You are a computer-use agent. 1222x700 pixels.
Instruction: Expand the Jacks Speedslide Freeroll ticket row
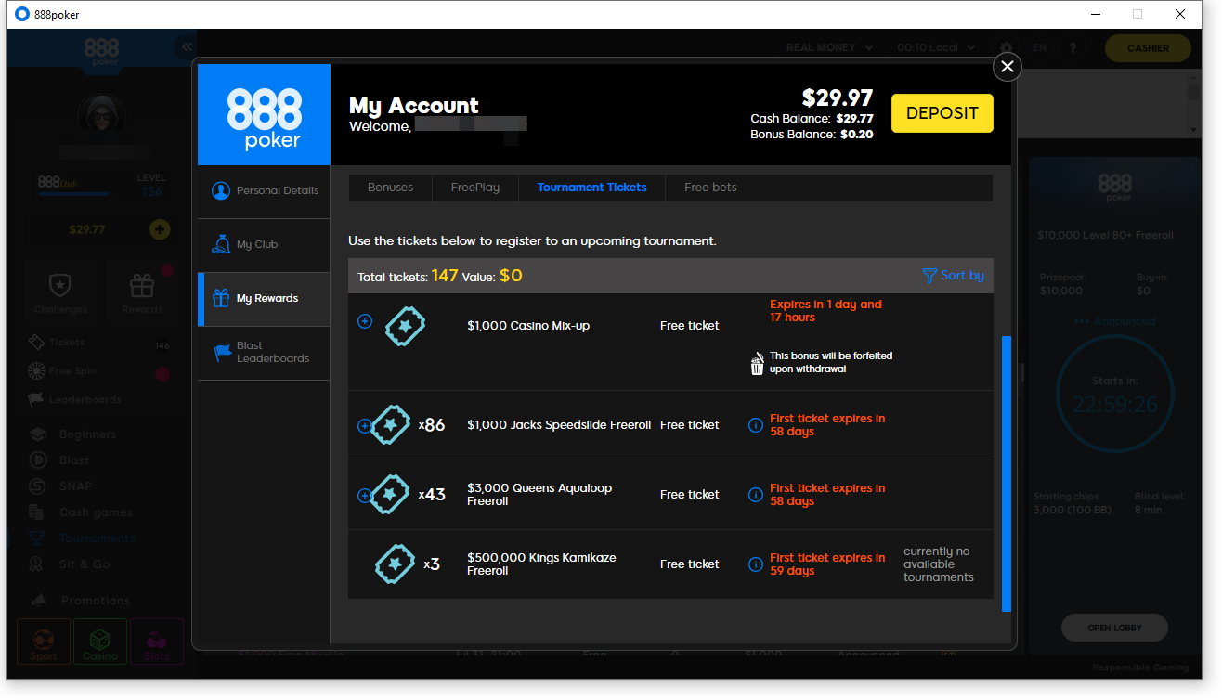[x=364, y=426]
